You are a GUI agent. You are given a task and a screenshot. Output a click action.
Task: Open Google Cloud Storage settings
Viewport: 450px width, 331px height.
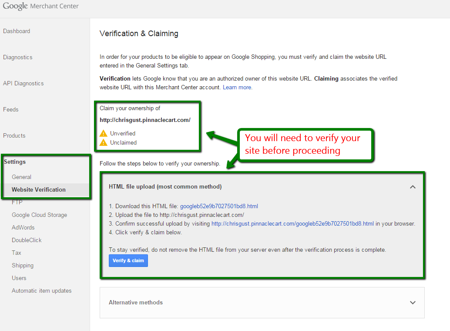(39, 215)
